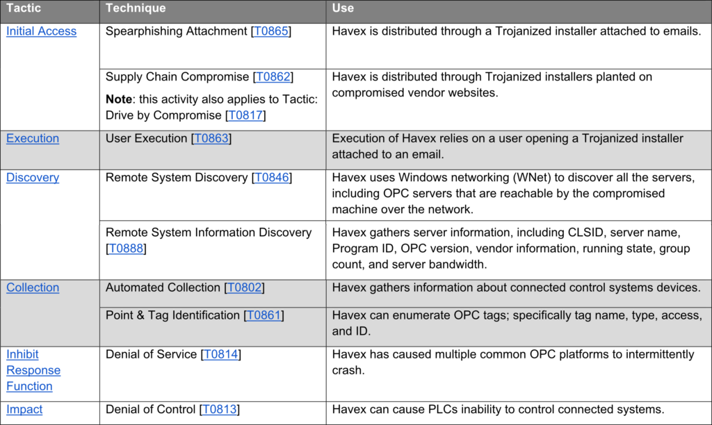
Task: Open T0861 Point & Tag Identification link
Action: [264, 315]
